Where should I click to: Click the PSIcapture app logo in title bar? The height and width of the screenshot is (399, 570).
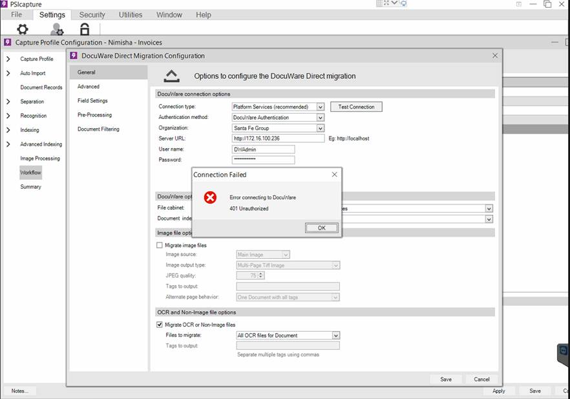[x=4, y=5]
